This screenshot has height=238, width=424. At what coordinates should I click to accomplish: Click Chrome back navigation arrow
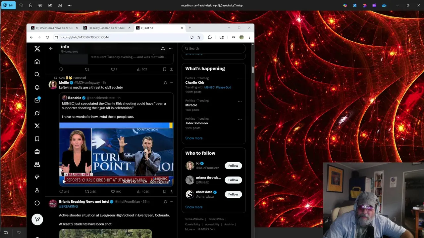(x=31, y=37)
